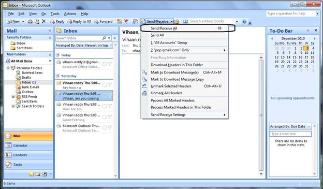Choose Send/Receive All from the menu
The image size is (323, 189).
click(184, 28)
